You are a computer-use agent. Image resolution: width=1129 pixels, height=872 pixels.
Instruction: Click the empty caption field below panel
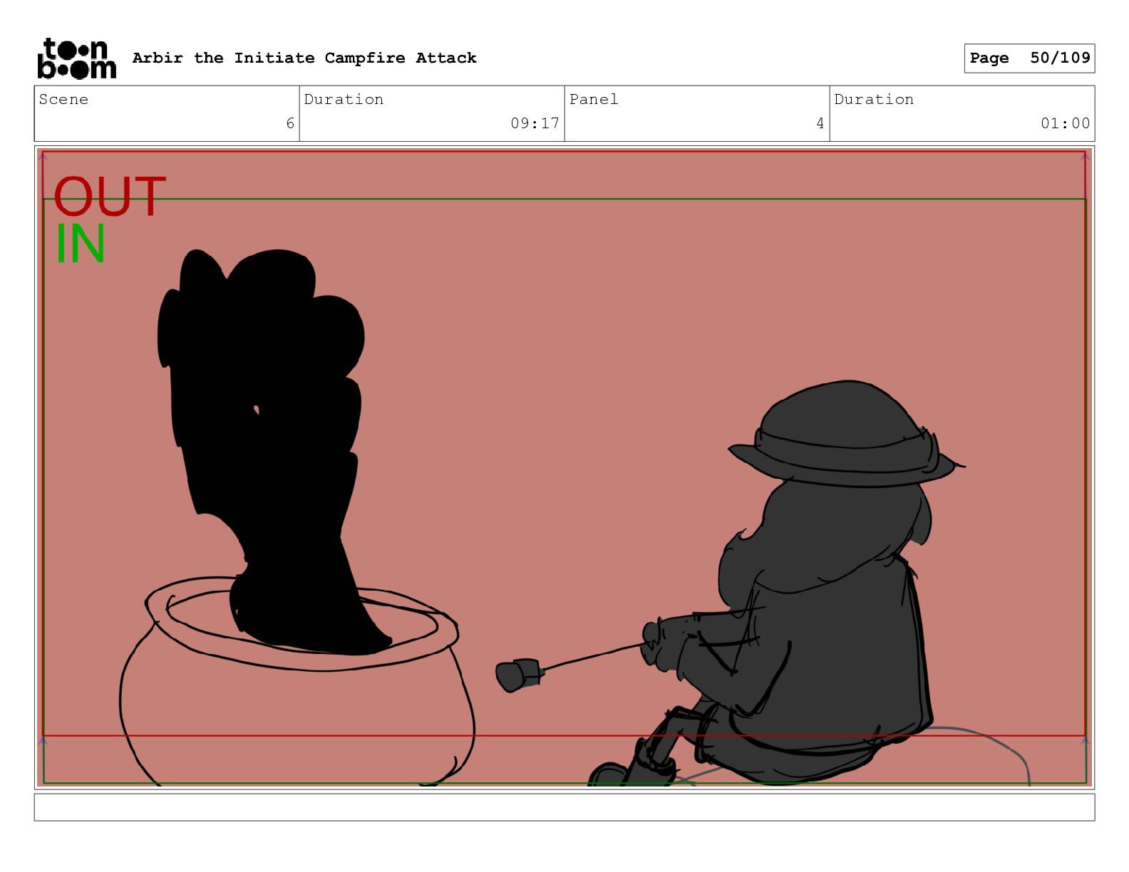point(564,807)
